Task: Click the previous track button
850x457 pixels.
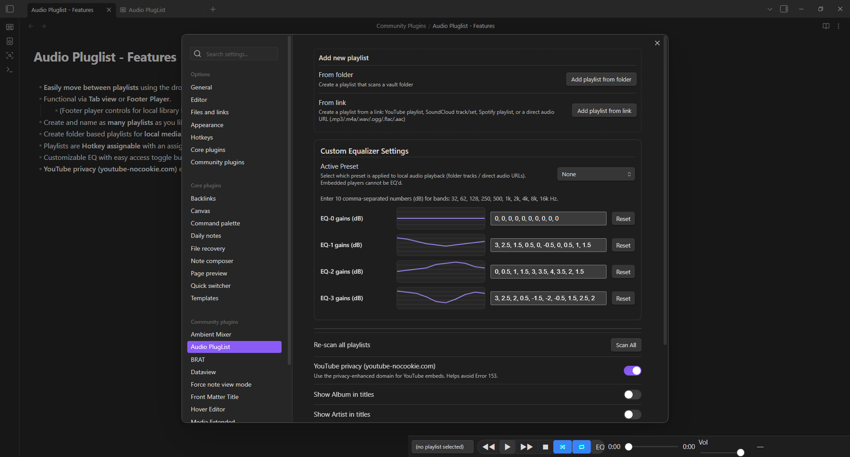Action: [488, 447]
